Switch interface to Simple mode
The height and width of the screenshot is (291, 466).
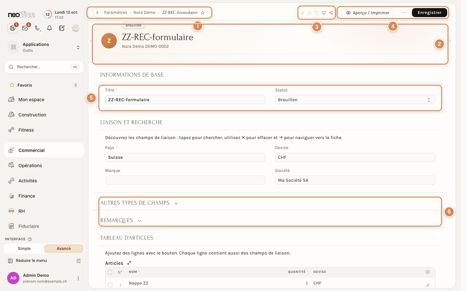pyautogui.click(x=24, y=248)
